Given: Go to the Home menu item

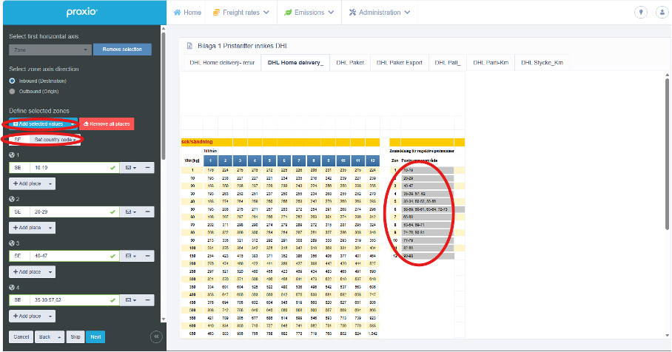Looking at the screenshot, I should pos(187,13).
